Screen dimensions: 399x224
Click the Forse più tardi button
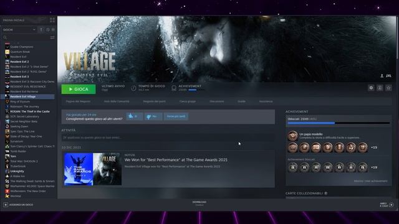click(176, 116)
